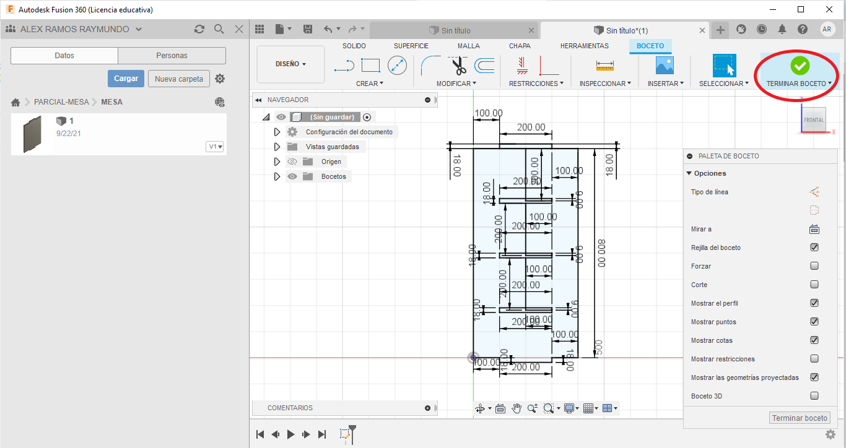Screen dimensions: 846x448
Task: Toggle visibility of the Origen folder
Action: 292,162
